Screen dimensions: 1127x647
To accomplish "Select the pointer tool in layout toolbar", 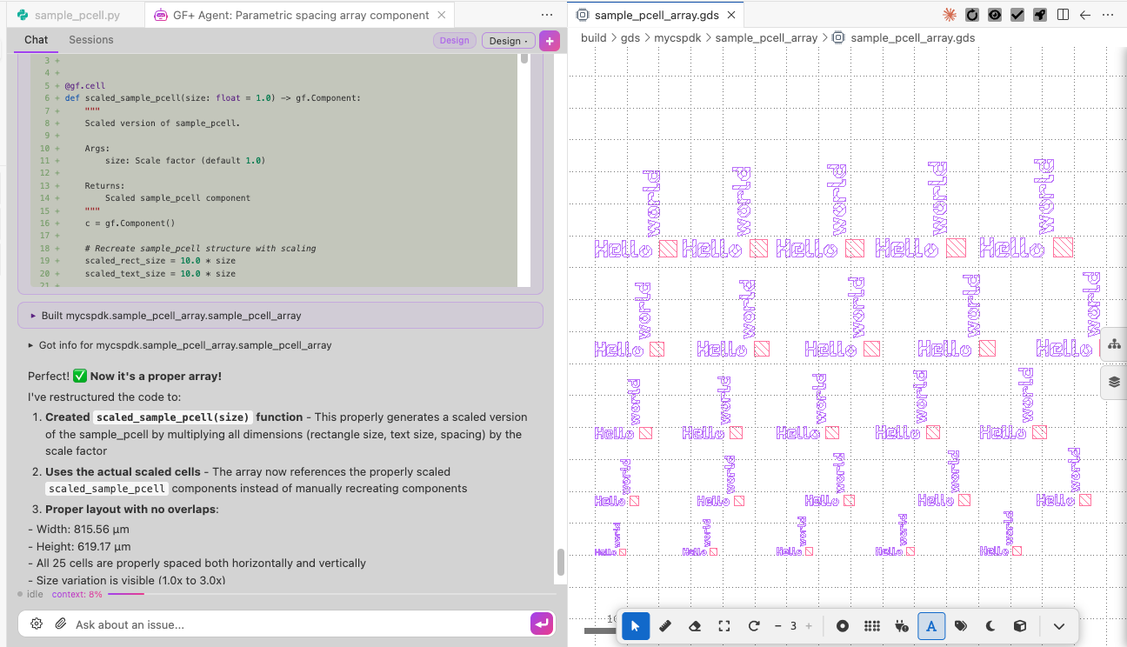I will point(636,625).
